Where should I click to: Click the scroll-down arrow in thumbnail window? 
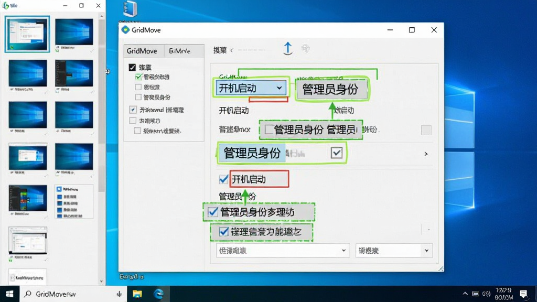coord(101,282)
